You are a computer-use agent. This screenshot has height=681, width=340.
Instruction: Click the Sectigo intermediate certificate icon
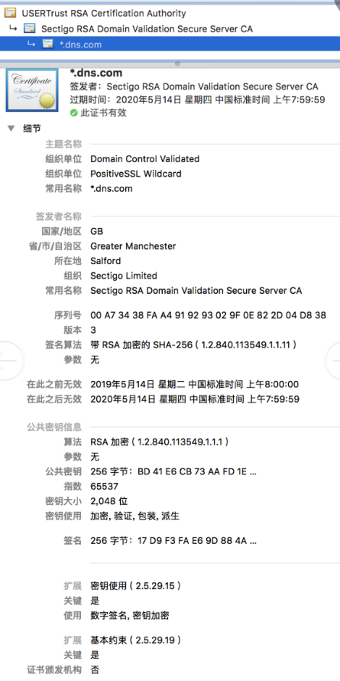(x=30, y=28)
